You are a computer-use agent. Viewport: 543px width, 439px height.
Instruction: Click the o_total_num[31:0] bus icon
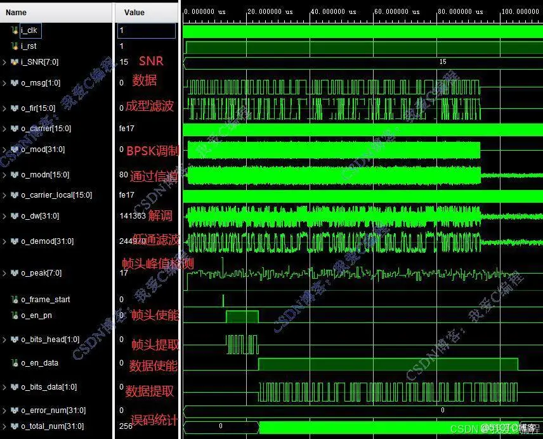(15, 426)
